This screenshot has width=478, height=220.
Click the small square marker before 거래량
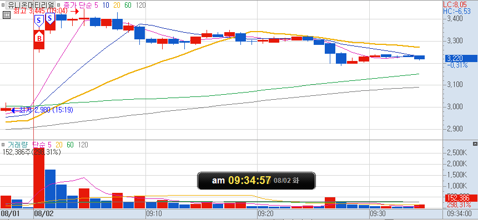click(x=3, y=145)
